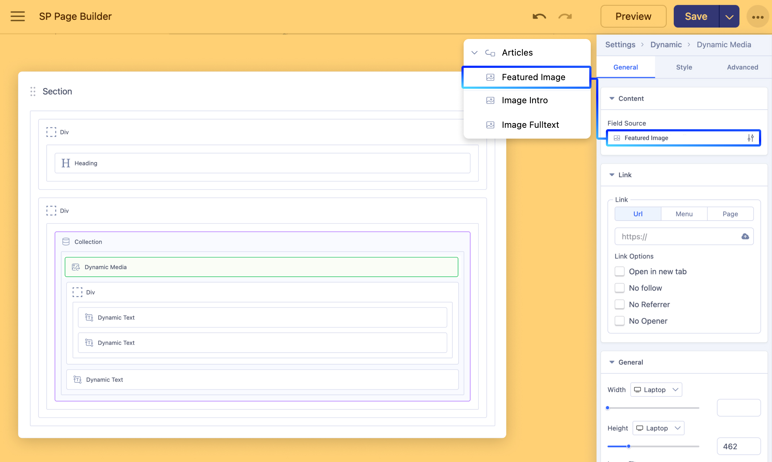This screenshot has height=462, width=772.
Task: Click the cloud upload icon in URL field
Action: coord(745,236)
